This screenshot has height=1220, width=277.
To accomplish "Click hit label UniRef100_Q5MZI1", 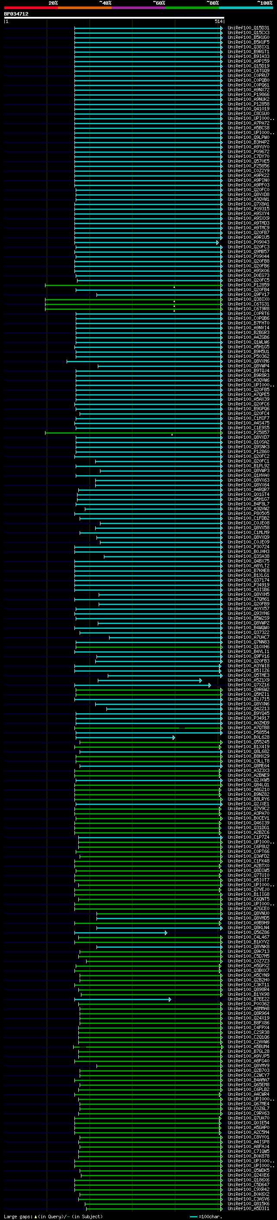I will coord(248,694).
